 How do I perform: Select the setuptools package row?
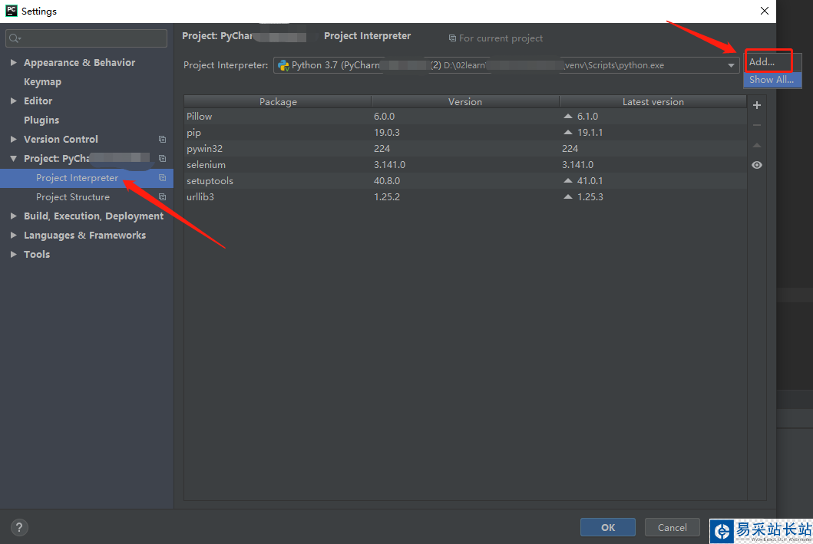point(465,181)
